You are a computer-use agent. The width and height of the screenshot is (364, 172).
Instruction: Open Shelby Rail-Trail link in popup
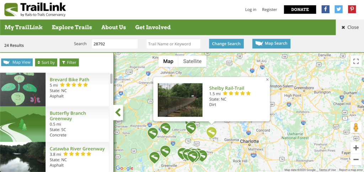226,88
